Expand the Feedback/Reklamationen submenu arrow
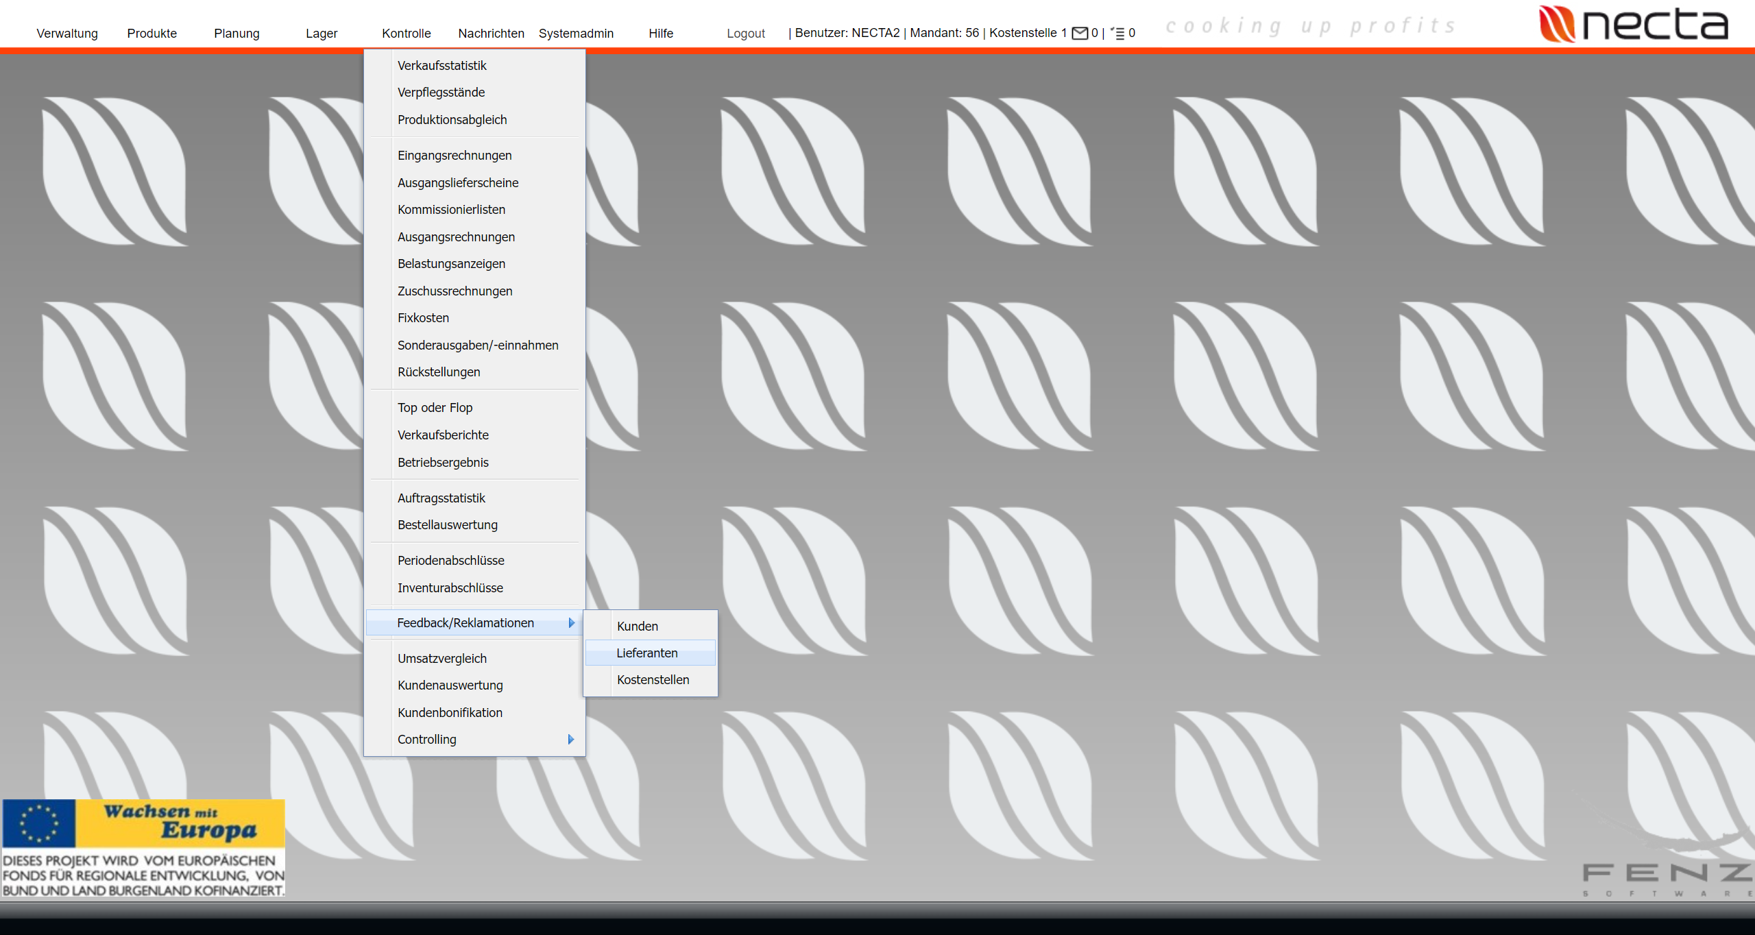 [571, 622]
